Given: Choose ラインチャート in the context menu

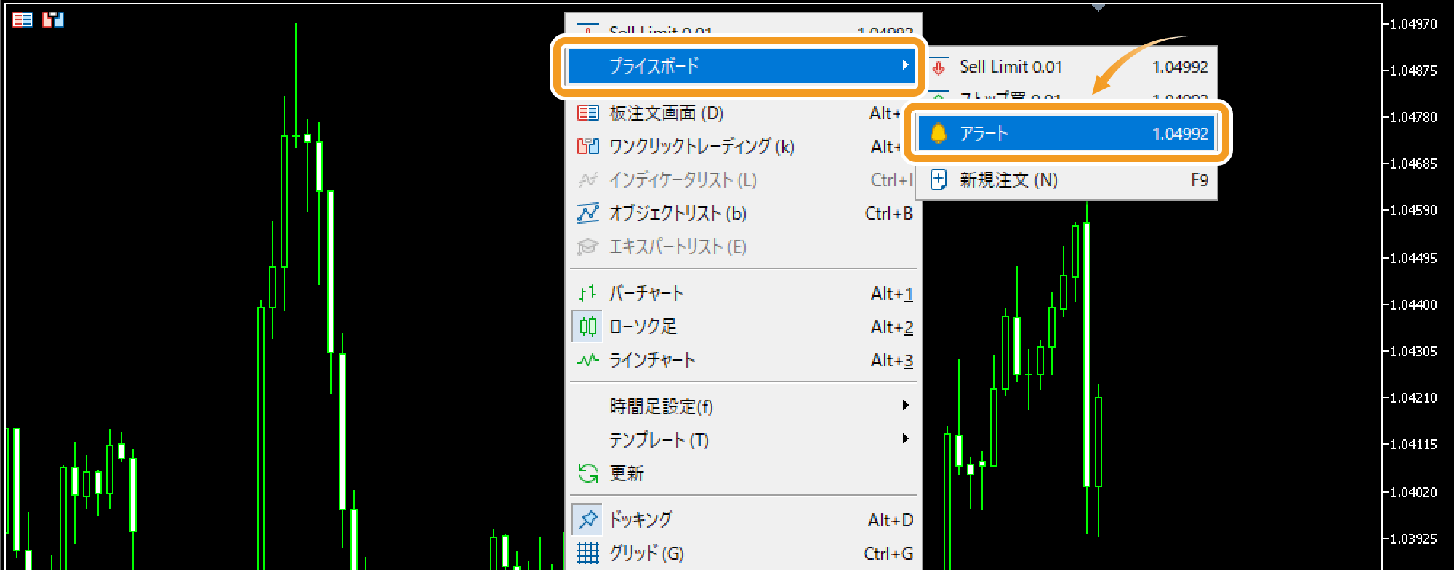Looking at the screenshot, I should coord(652,360).
